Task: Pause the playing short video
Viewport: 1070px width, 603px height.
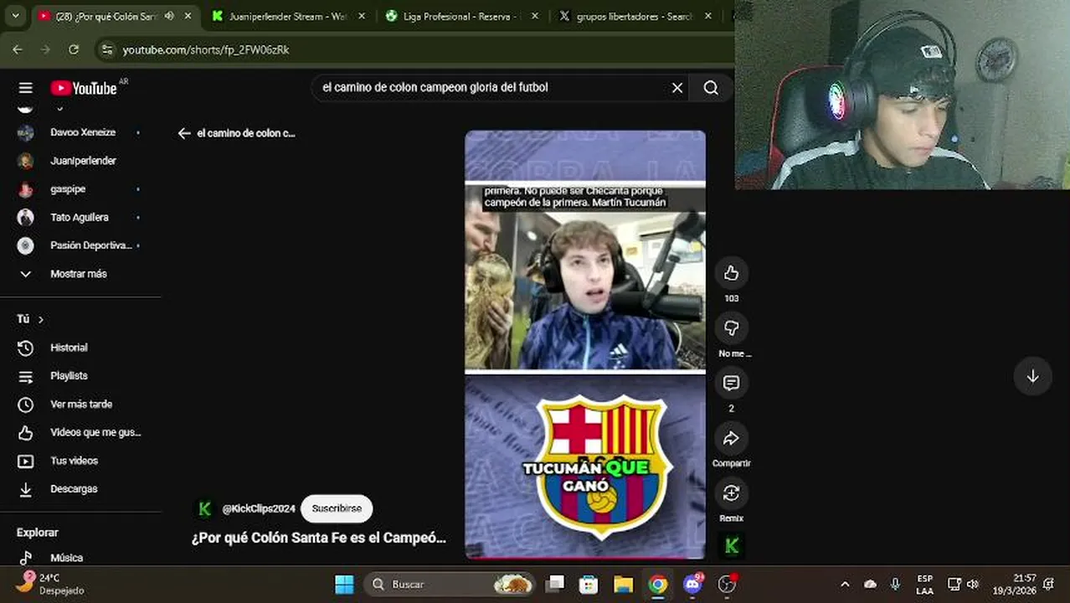Action: click(584, 344)
